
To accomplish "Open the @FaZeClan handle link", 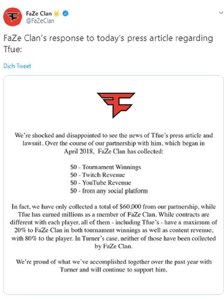I will click(40, 21).
